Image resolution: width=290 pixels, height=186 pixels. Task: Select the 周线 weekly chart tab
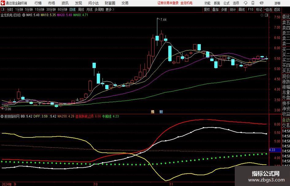point(81,9)
